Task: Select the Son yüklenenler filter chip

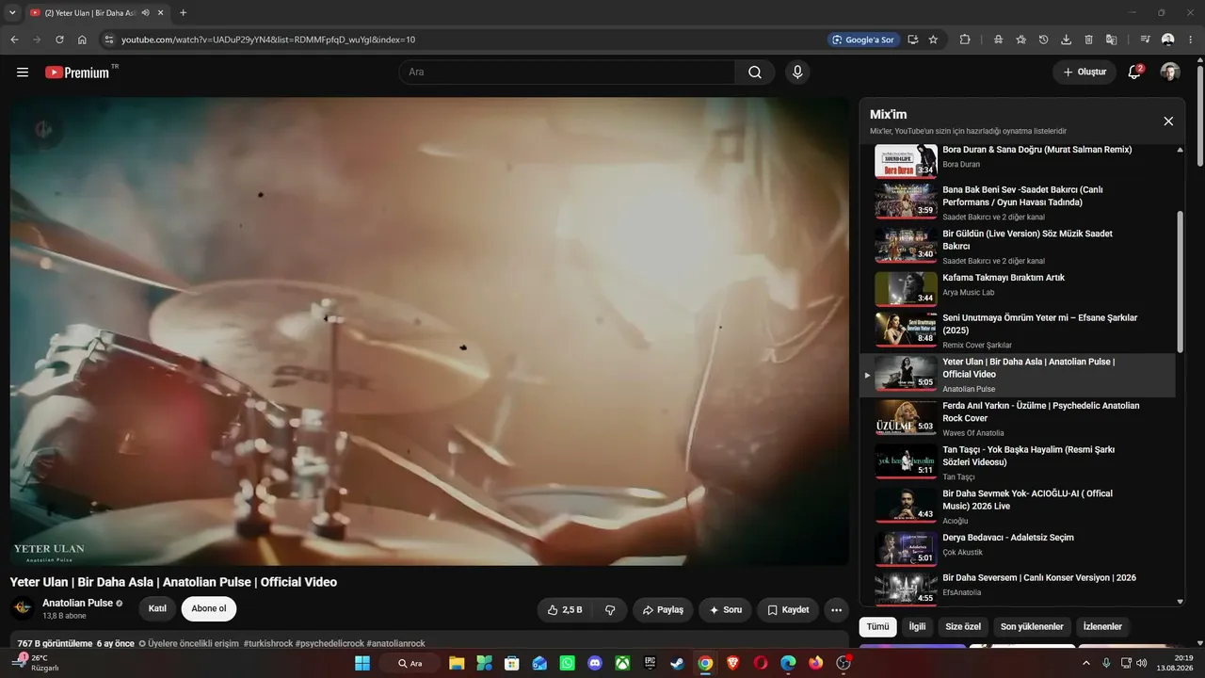Action: [1032, 626]
